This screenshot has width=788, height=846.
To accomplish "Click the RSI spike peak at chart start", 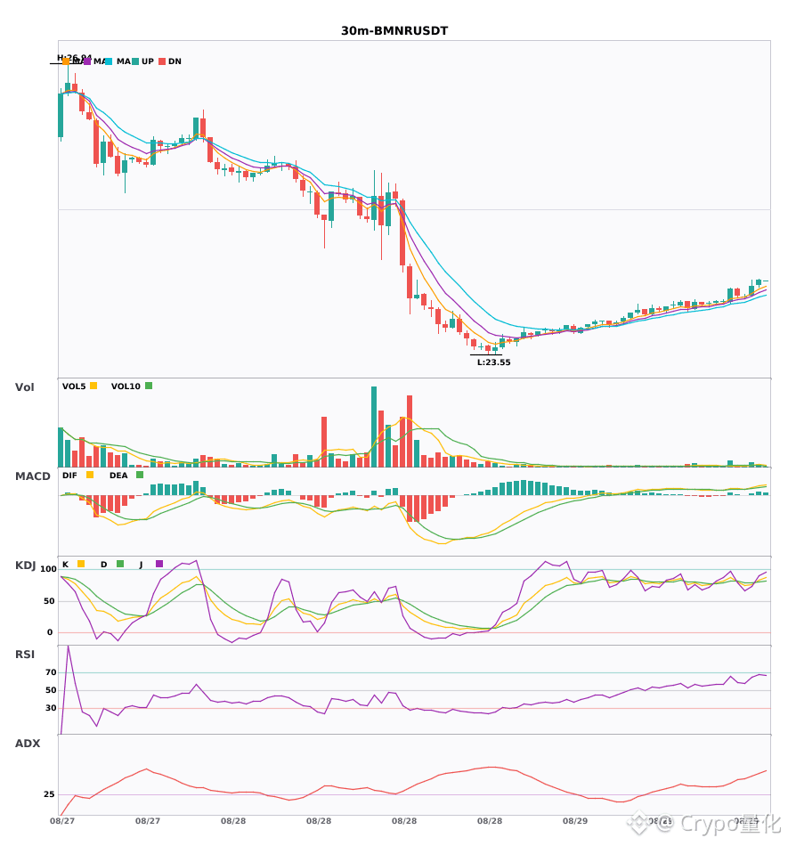I will (x=68, y=647).
